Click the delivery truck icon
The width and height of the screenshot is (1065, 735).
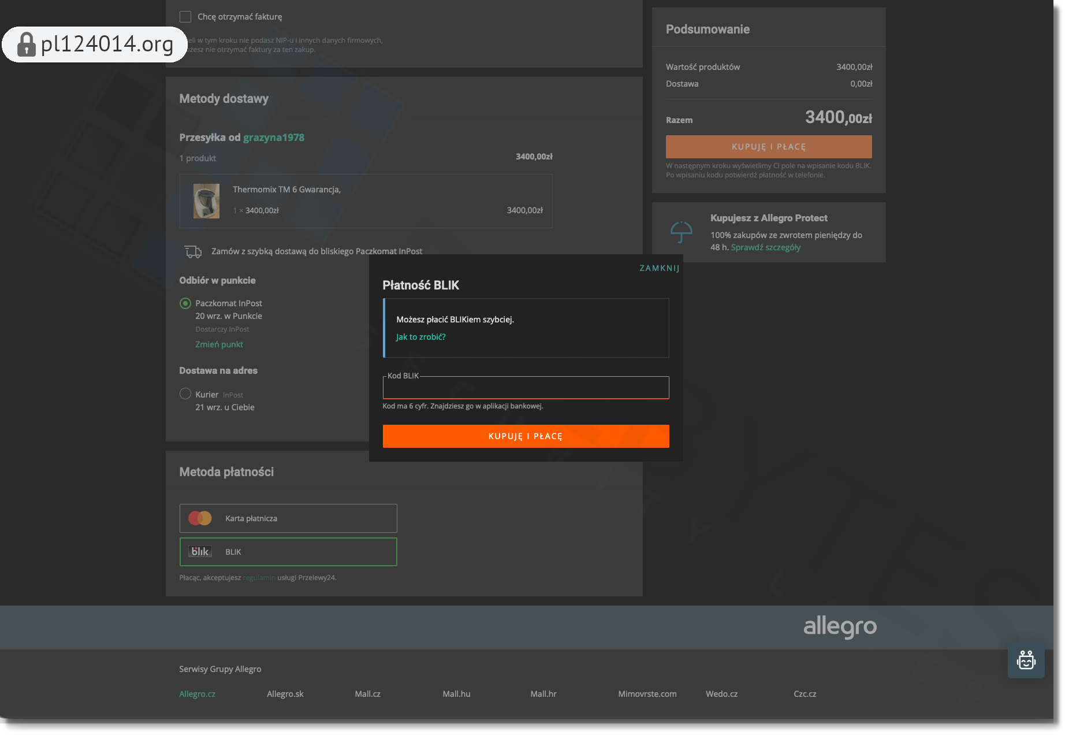coord(193,251)
